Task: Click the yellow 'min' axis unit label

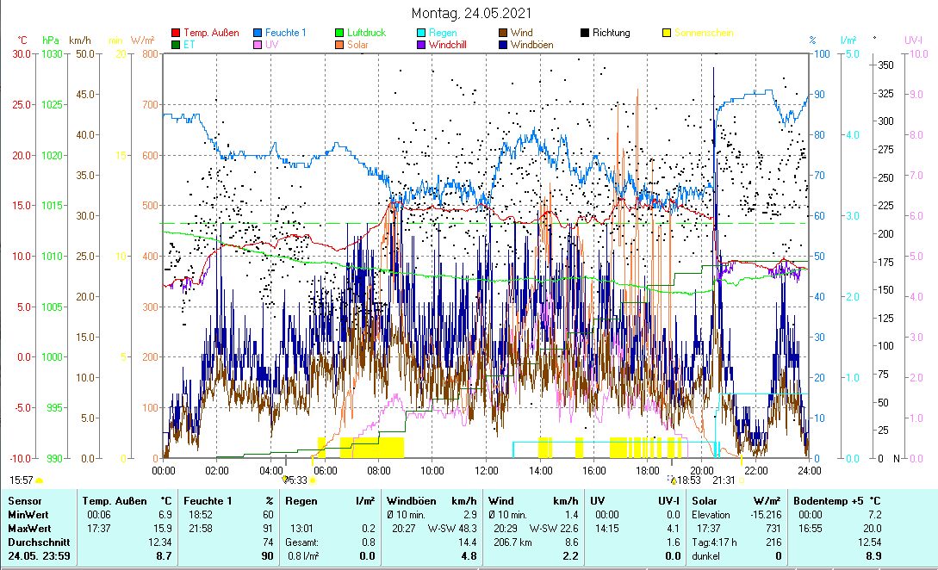Action: [x=115, y=40]
